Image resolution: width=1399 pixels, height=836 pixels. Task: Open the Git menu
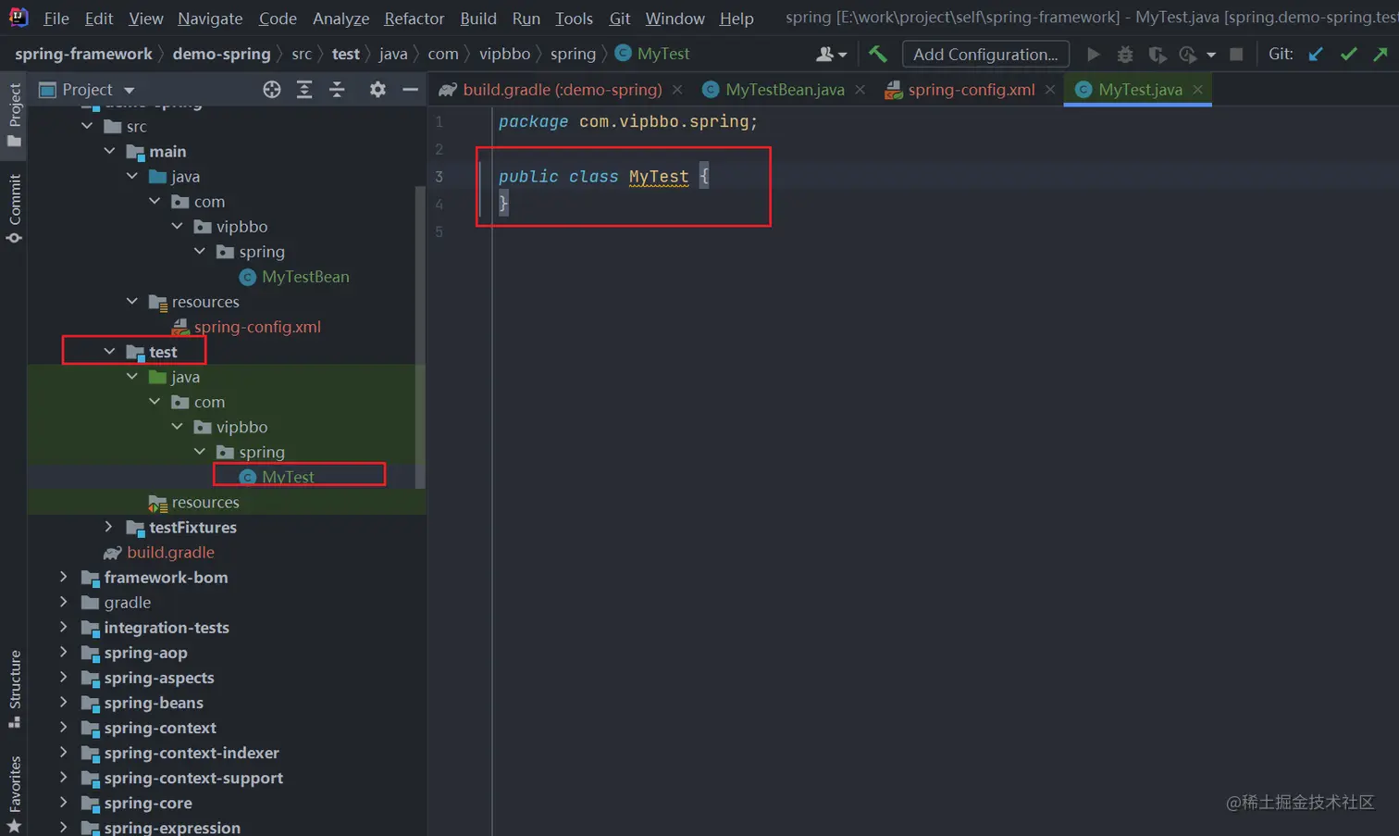[x=620, y=18]
